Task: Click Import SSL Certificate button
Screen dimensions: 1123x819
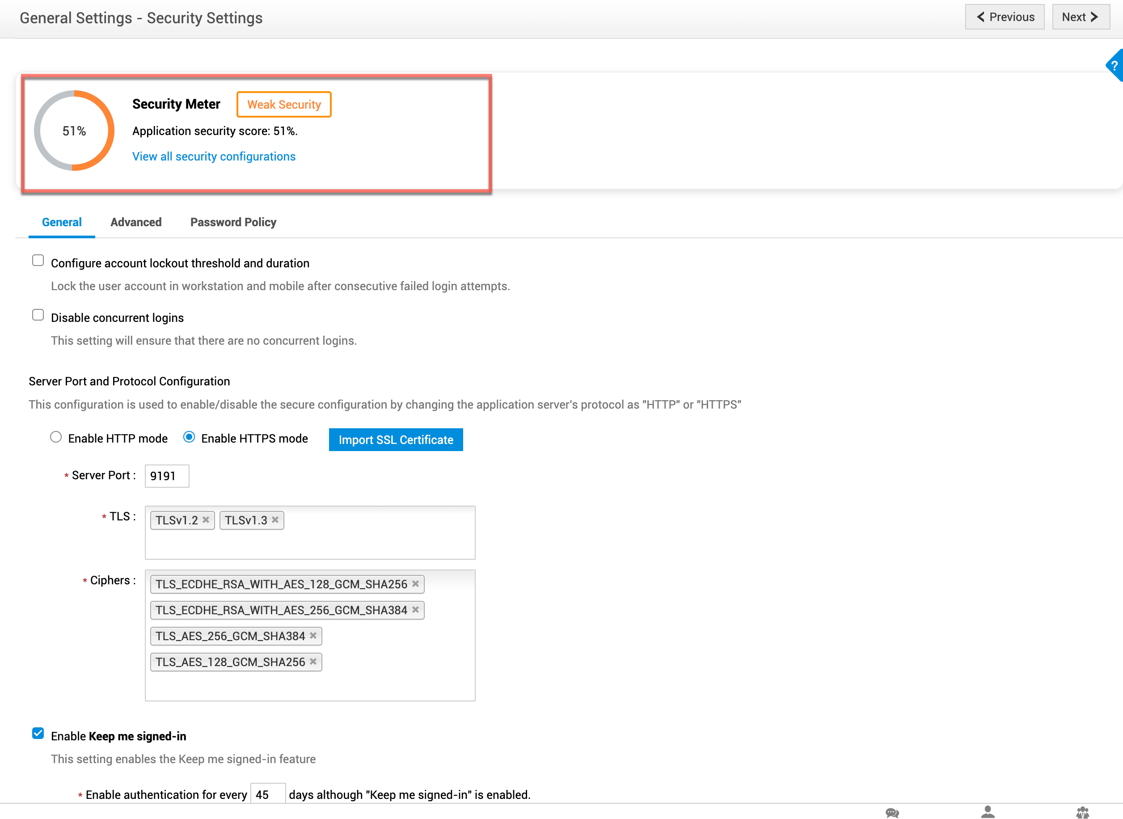Action: (x=396, y=440)
